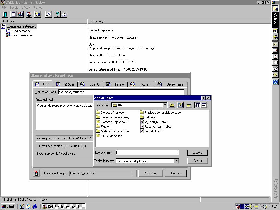Select the Doradca inwestycyjny folder
This screenshot has width=280, height=210.
click(113, 117)
